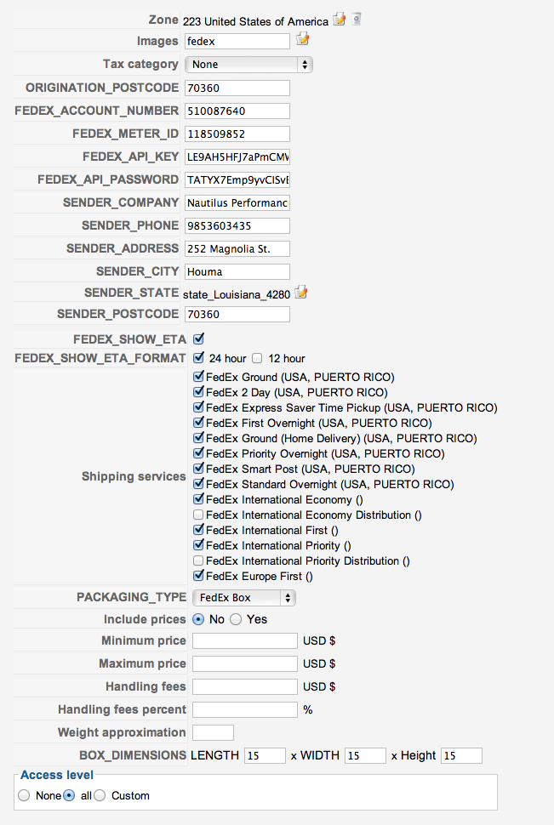The height and width of the screenshot is (825, 554).
Task: Open the Tax category dropdown
Action: (248, 65)
